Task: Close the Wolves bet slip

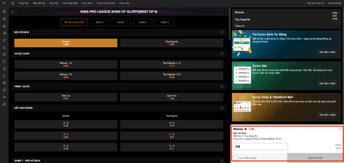Action: tap(340, 129)
